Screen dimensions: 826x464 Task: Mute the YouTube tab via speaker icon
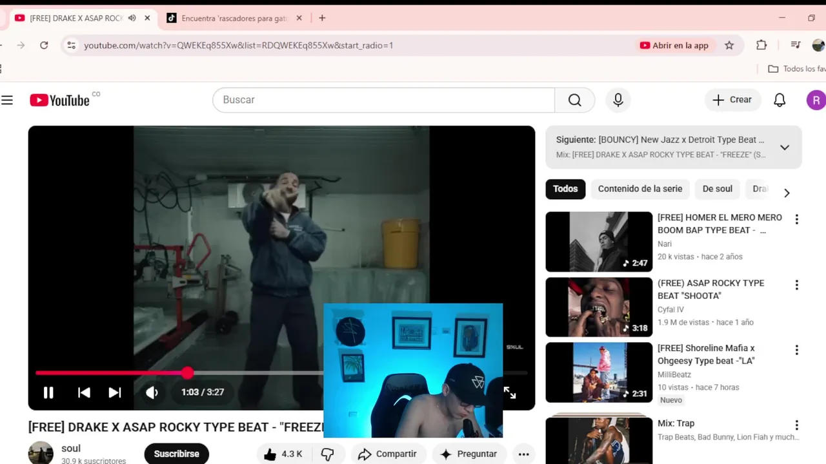point(132,18)
